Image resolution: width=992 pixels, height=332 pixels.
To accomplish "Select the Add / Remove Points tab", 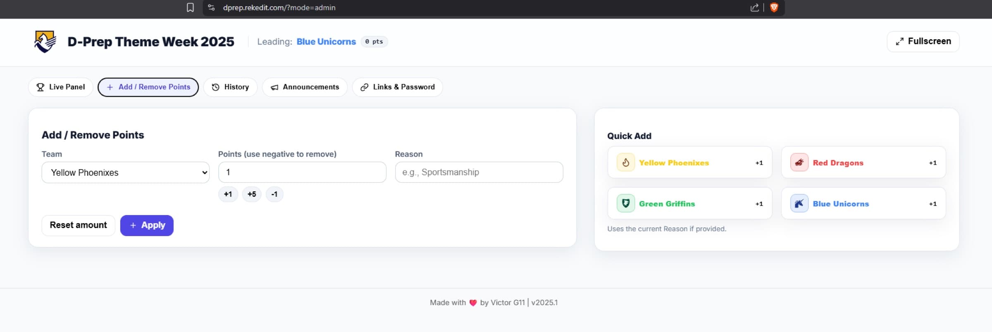I will point(148,87).
